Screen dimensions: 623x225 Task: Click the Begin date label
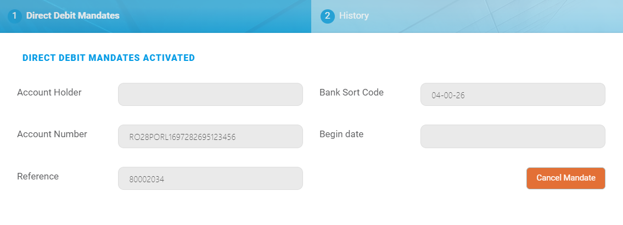pyautogui.click(x=341, y=134)
